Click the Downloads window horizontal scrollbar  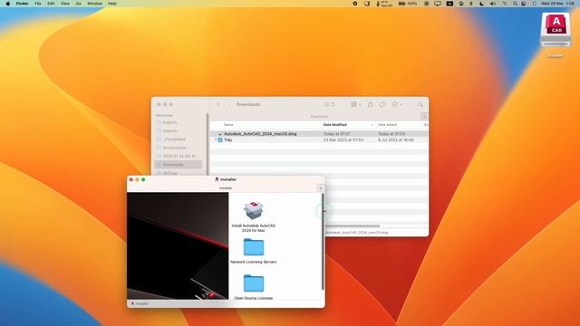click(353, 225)
